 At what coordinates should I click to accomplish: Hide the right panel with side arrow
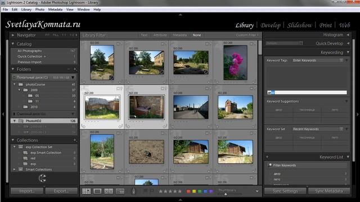pos(357,114)
